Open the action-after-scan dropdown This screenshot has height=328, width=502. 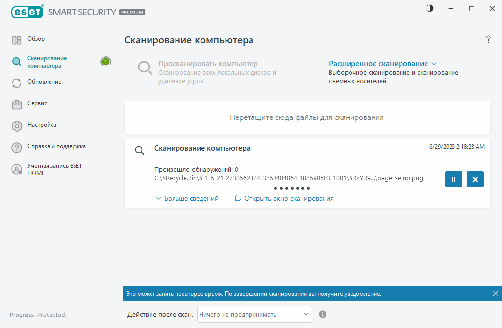click(x=254, y=314)
